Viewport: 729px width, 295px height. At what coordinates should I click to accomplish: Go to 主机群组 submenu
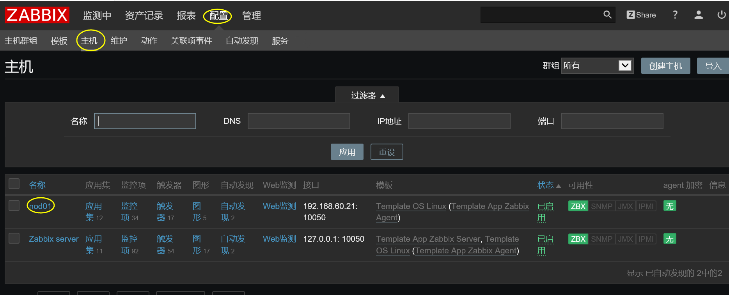tap(21, 41)
